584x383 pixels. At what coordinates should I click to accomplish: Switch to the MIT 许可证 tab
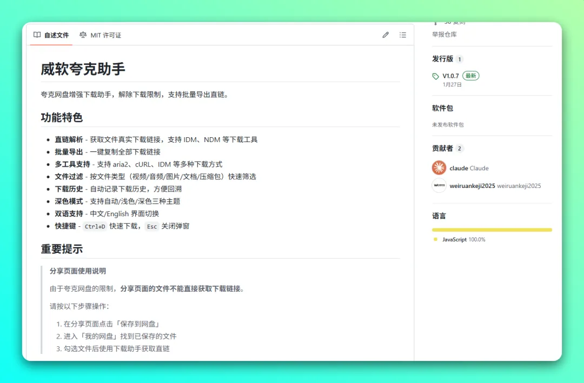coord(101,35)
